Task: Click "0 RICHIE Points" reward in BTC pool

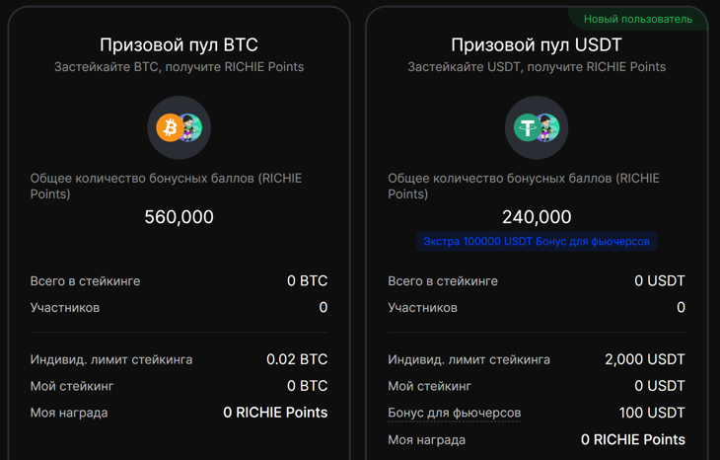Action: (x=275, y=413)
